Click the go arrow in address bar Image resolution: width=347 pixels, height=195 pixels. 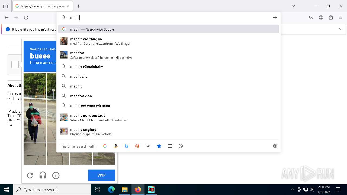click(x=275, y=18)
